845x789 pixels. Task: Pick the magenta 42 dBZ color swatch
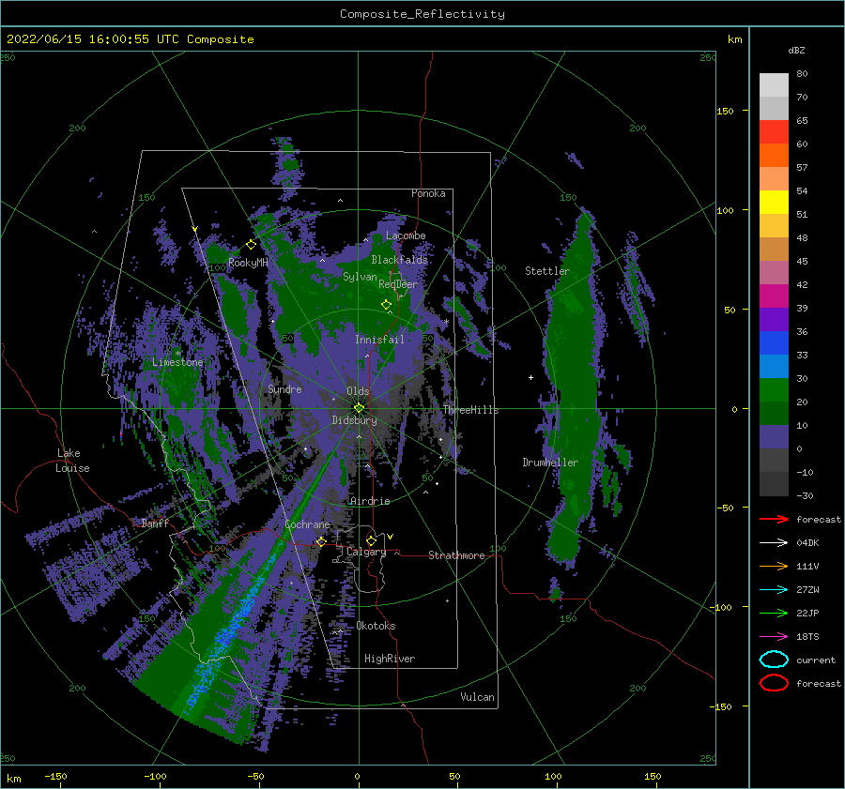click(774, 296)
